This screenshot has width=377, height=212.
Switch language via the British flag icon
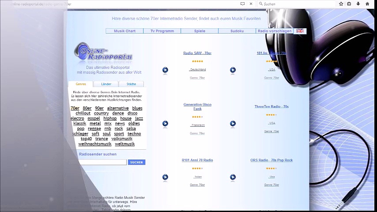300,31
